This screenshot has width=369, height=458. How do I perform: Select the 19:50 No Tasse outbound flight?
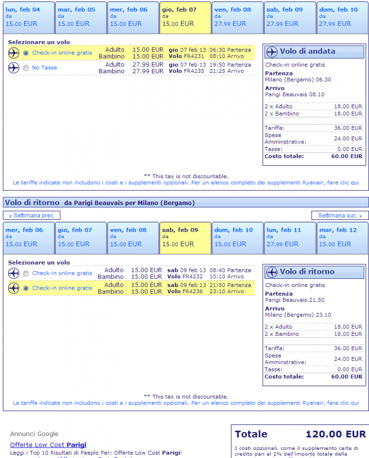coord(26,68)
